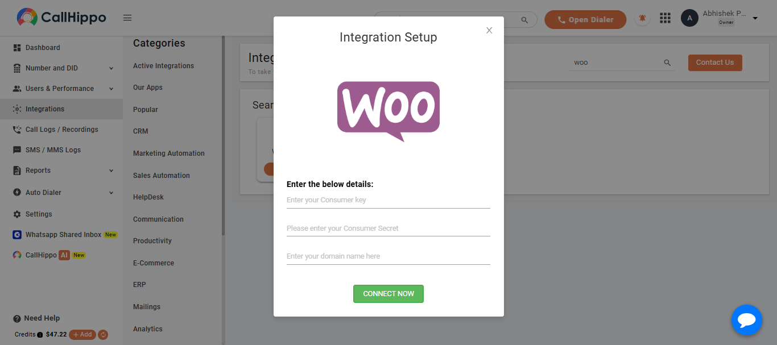777x345 pixels.
Task: Click the notification bell icon
Action: (642, 18)
